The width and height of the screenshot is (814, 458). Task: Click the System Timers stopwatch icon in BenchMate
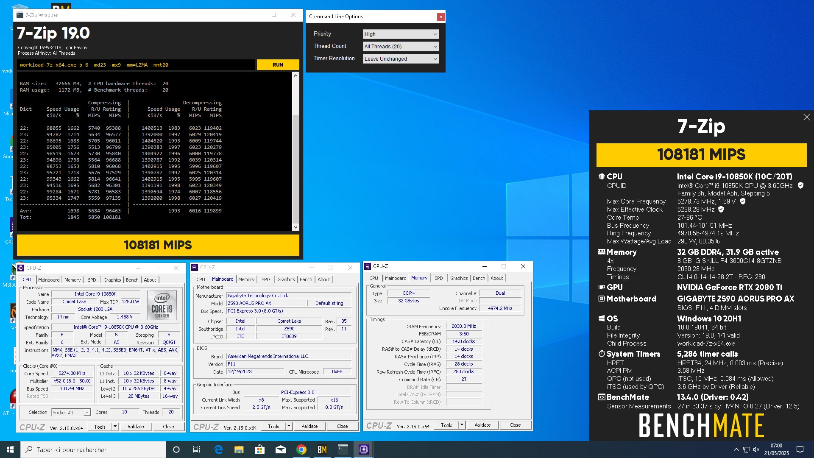coord(601,354)
